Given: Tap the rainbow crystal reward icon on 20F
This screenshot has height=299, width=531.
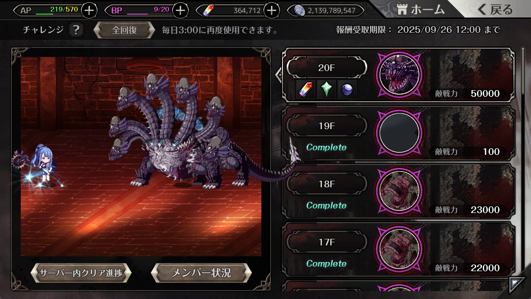Looking at the screenshot, I should (307, 89).
